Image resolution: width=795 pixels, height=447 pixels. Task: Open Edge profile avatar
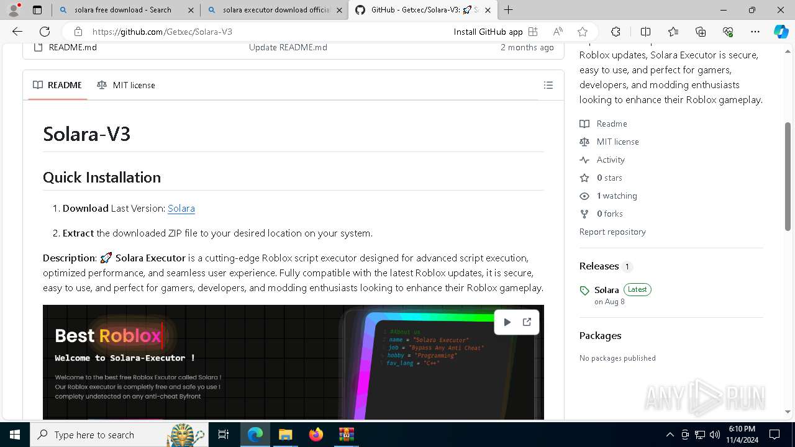14,10
